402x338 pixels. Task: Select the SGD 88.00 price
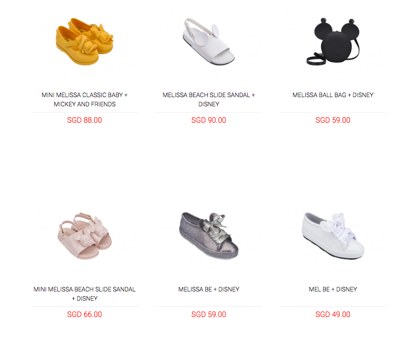coord(84,120)
